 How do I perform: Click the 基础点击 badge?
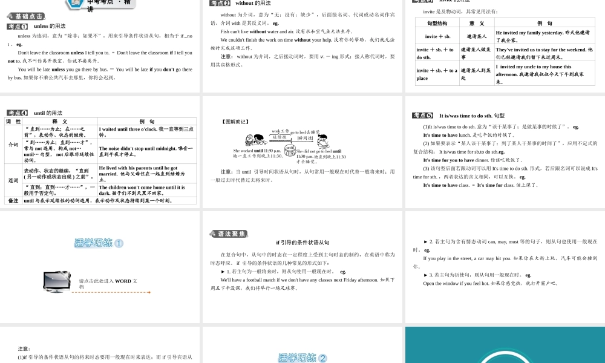pyautogui.click(x=26, y=16)
